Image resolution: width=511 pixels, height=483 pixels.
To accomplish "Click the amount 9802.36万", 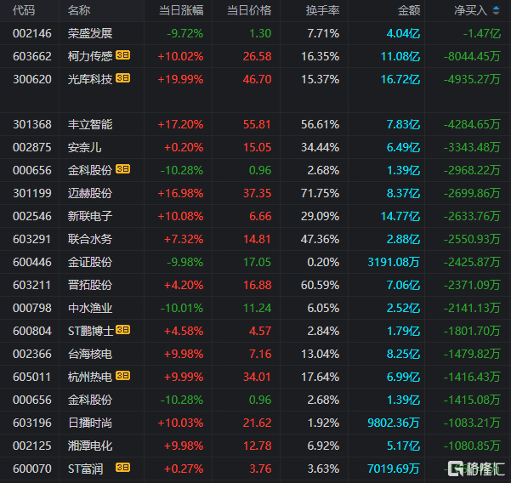I will 394,423.
